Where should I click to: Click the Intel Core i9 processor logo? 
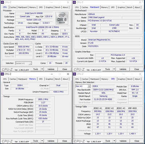(x=62, y=18)
